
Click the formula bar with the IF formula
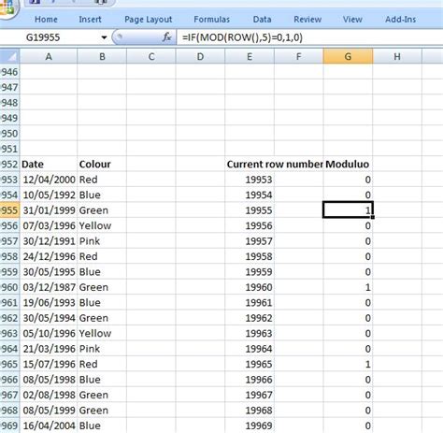[309, 37]
